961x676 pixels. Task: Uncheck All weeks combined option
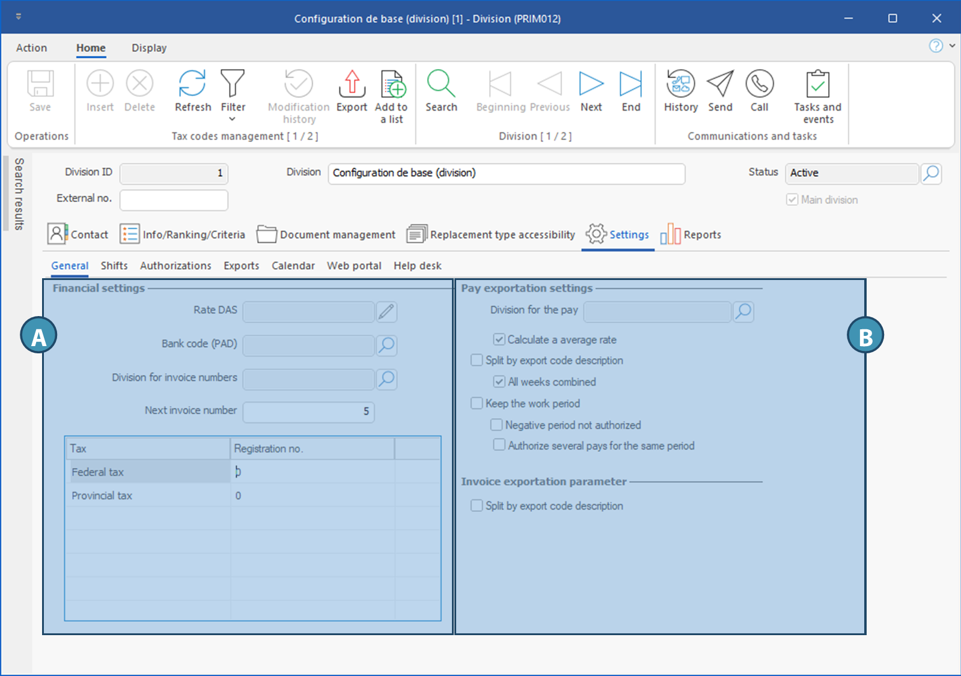(x=499, y=382)
